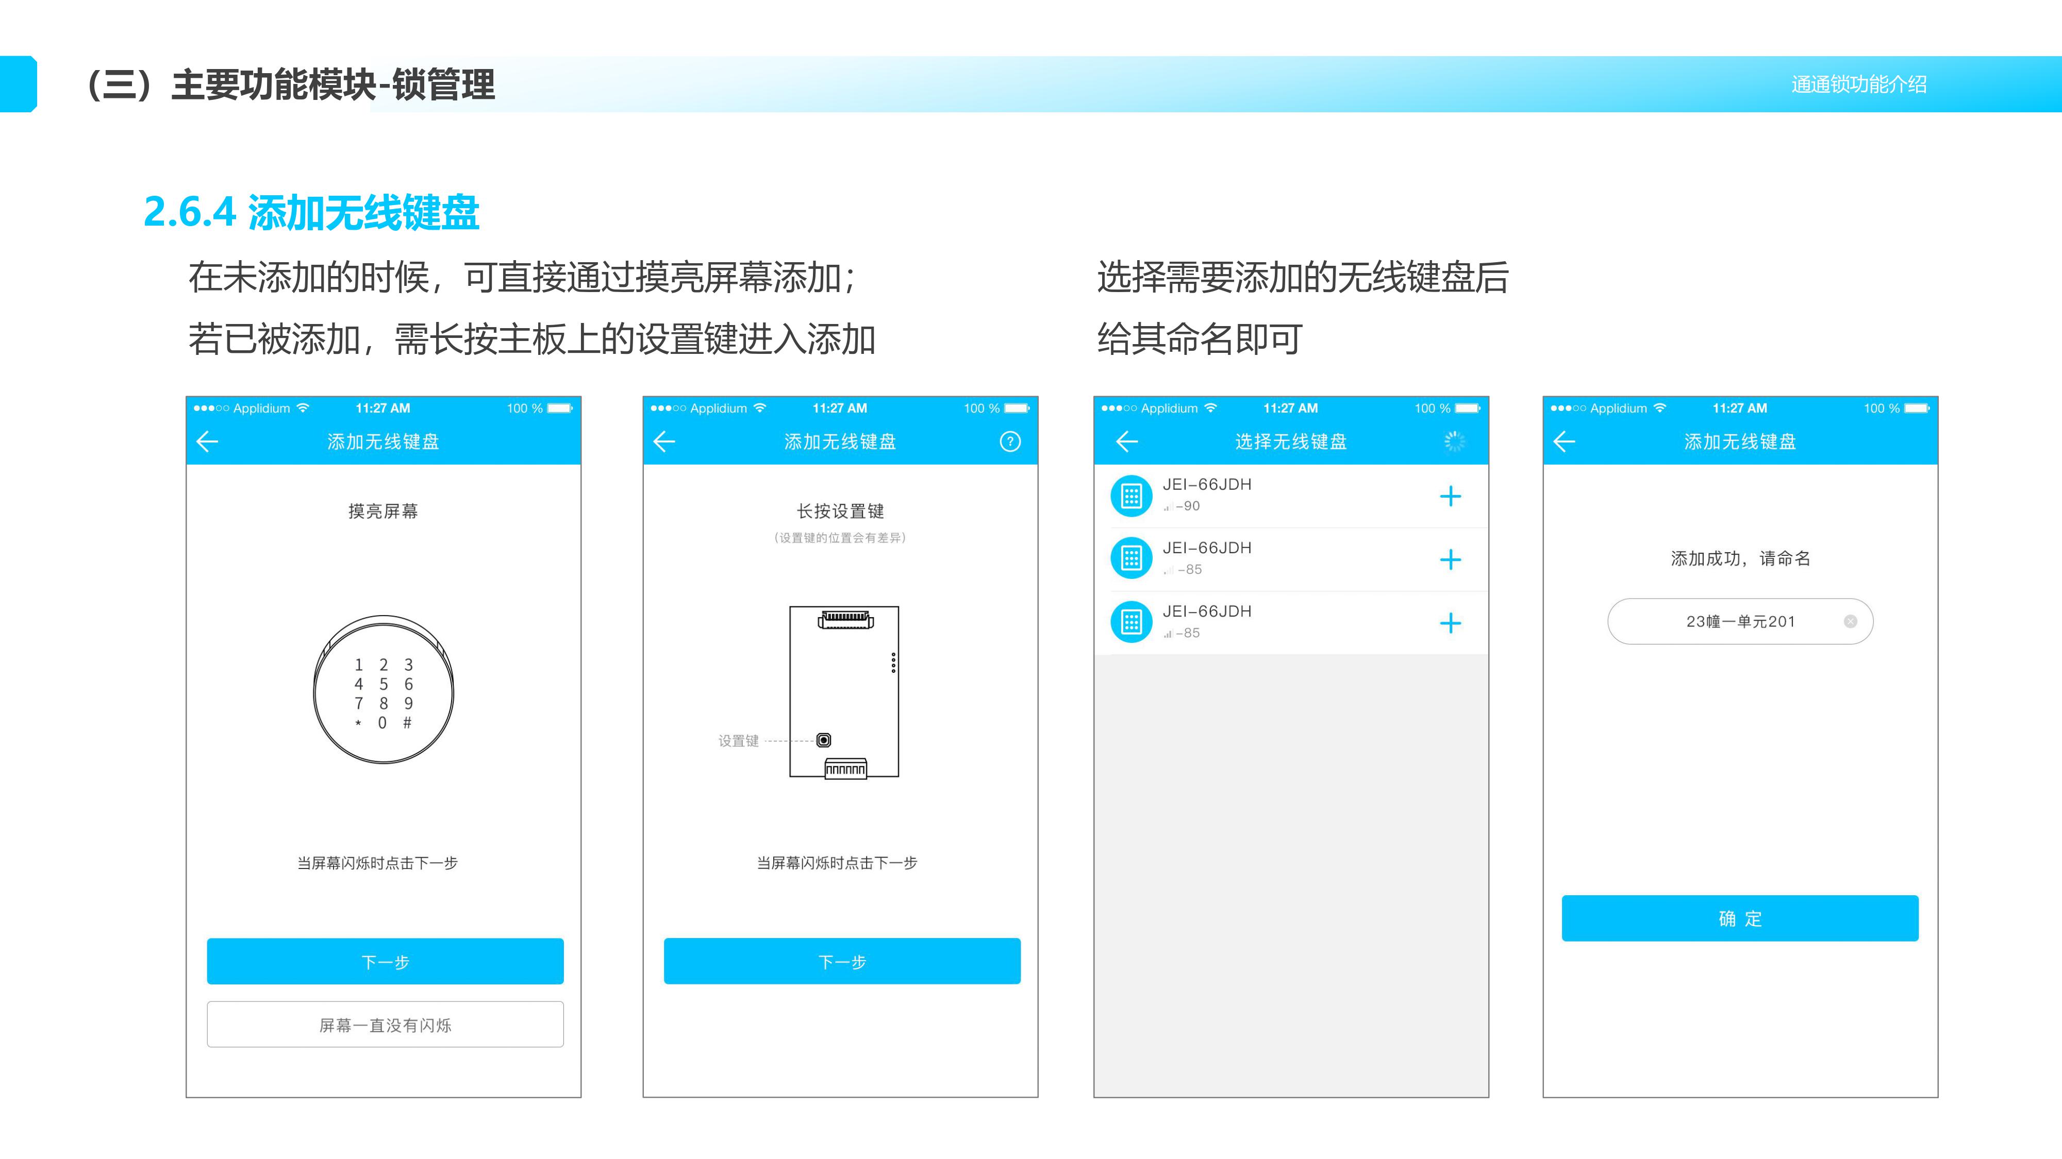Click back arrow on naming success screen
The width and height of the screenshot is (2062, 1159).
1564,441
